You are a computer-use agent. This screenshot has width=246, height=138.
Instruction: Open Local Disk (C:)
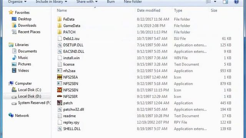point(30,90)
